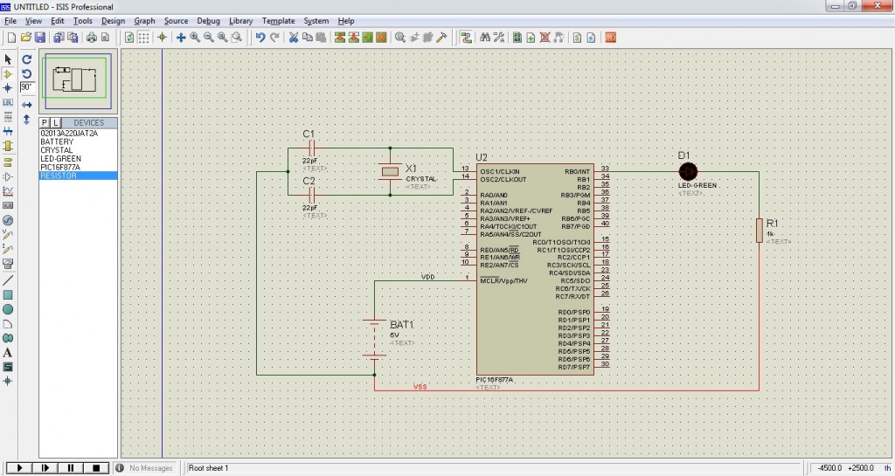Toggle the grid display
This screenshot has width=895, height=476.
point(143,38)
